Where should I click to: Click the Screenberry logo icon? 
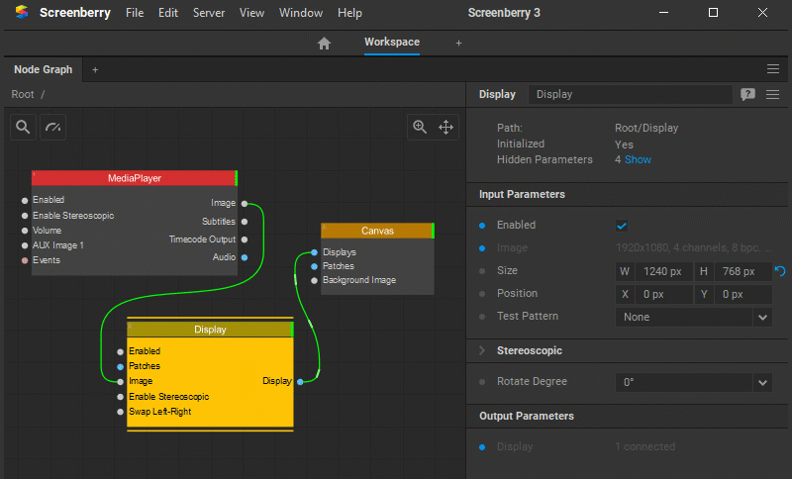click(x=21, y=12)
